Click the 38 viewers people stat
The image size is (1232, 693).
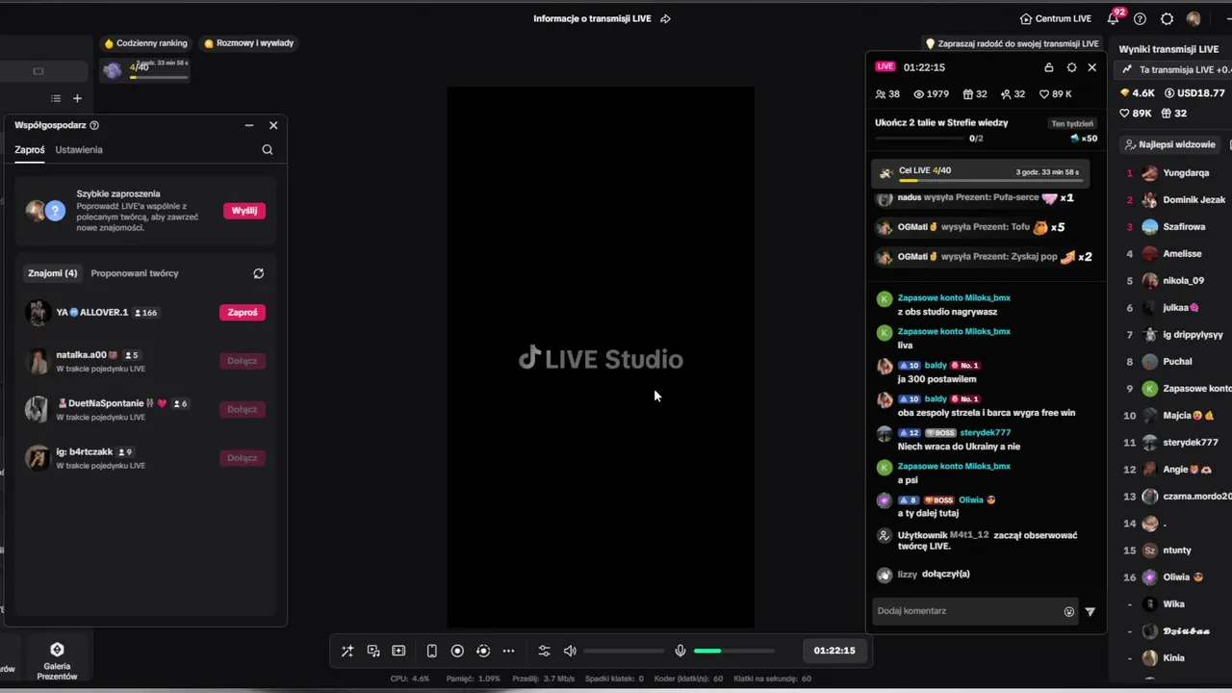tap(887, 94)
